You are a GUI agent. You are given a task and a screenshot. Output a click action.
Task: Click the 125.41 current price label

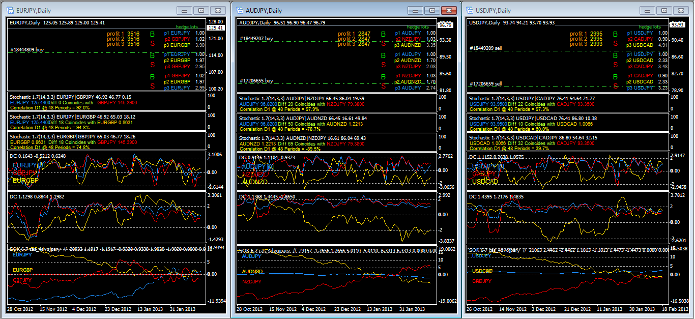point(216,28)
